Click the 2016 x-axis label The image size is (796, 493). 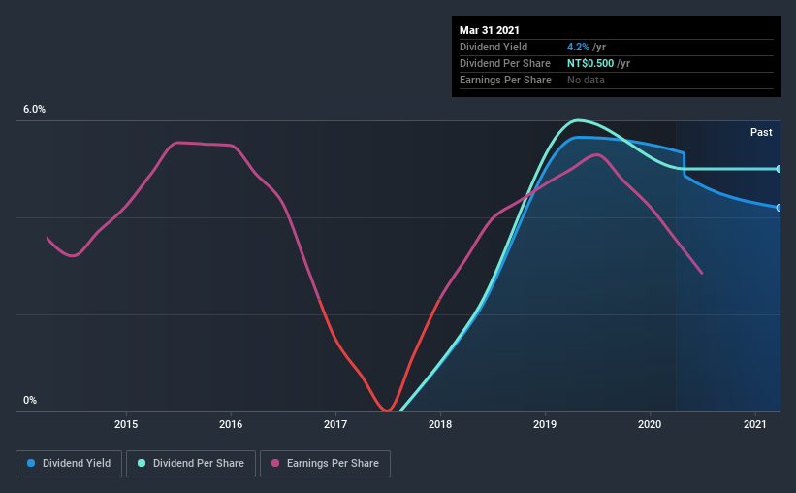point(231,424)
